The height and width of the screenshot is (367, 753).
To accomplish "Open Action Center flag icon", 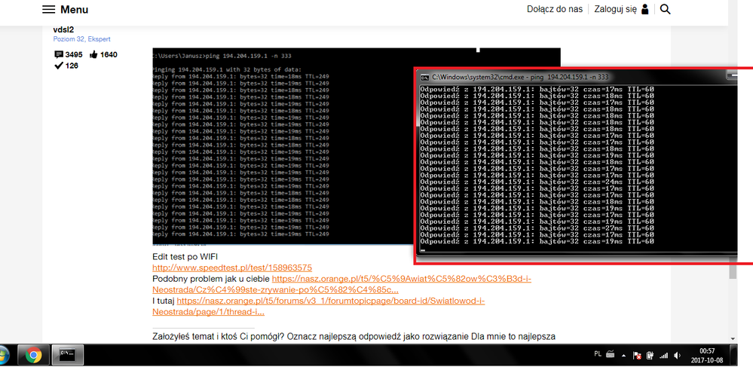I will coord(637,356).
